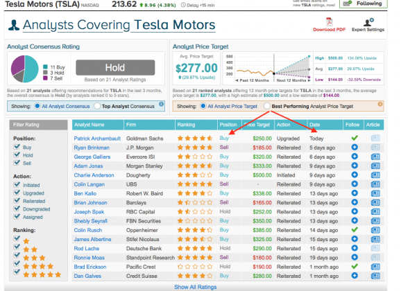401x291 pixels.
Task: Toggle the one-star ranking filter
Action: coord(17,238)
